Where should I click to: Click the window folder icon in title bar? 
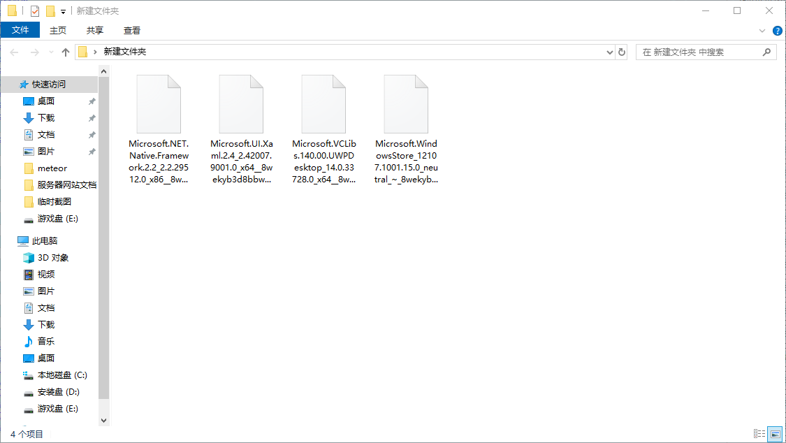click(x=12, y=10)
